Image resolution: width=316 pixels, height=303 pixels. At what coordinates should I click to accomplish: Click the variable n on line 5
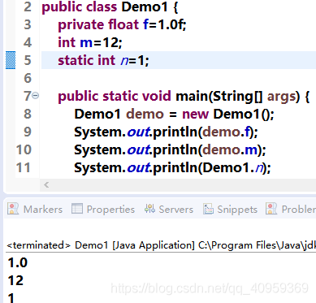click(124, 60)
